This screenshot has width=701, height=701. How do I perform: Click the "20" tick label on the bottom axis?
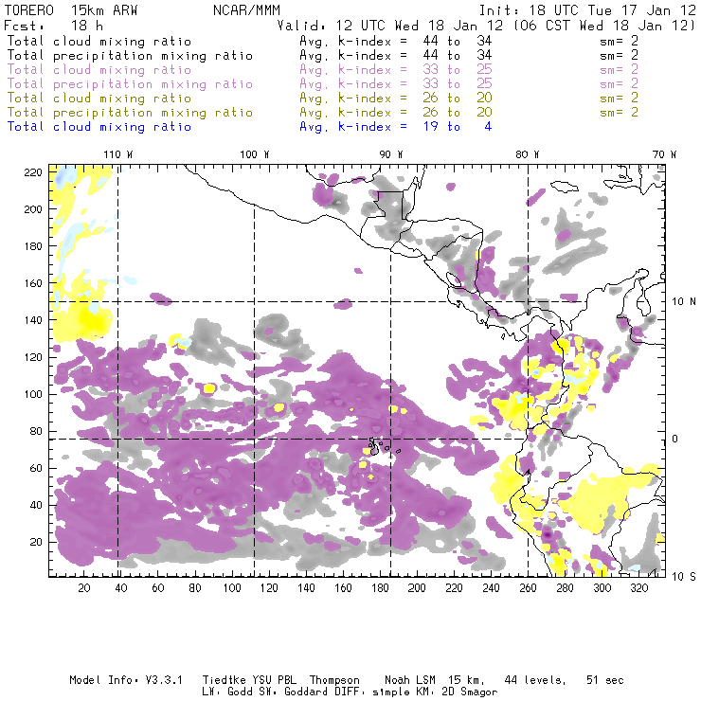tap(84, 588)
